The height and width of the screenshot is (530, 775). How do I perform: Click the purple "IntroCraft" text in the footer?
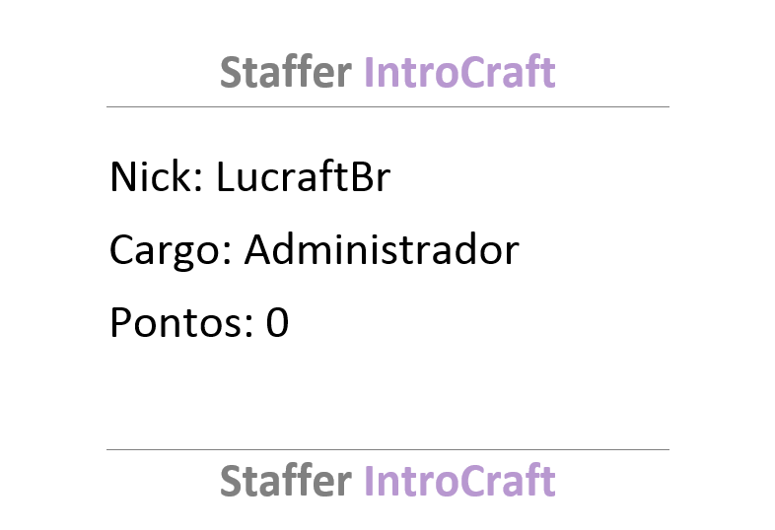459,481
